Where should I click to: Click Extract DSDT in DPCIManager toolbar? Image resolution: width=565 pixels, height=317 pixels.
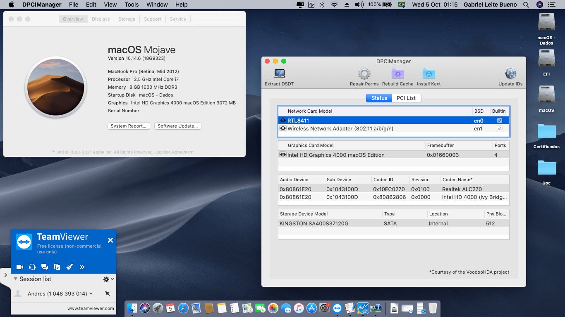click(x=279, y=77)
